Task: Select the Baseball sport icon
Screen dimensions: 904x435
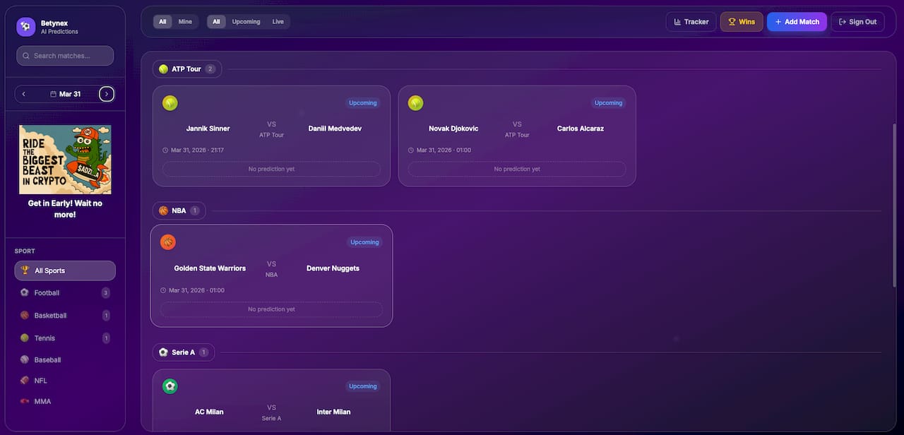Action: [24, 359]
